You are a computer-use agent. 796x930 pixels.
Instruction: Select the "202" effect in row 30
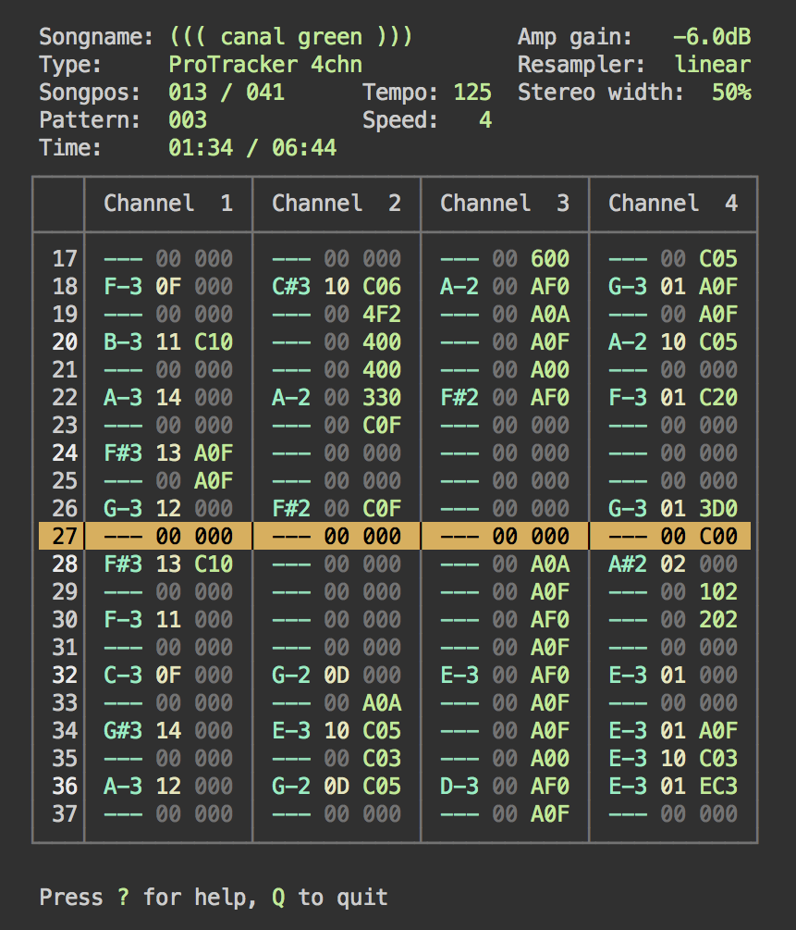[x=718, y=620]
